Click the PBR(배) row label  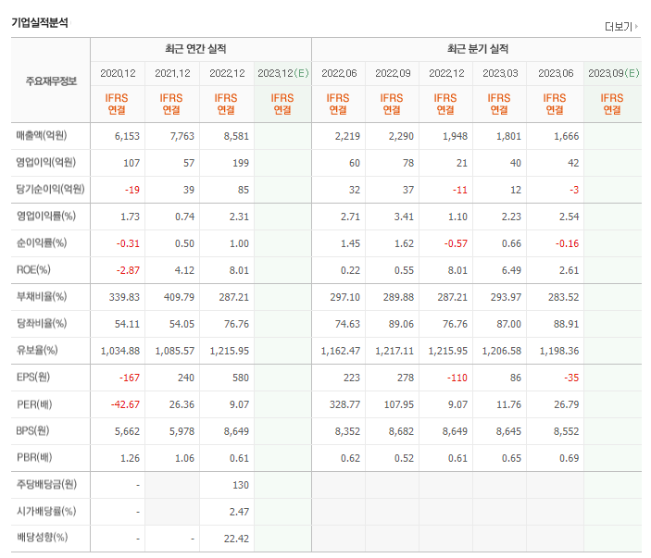pos(34,458)
